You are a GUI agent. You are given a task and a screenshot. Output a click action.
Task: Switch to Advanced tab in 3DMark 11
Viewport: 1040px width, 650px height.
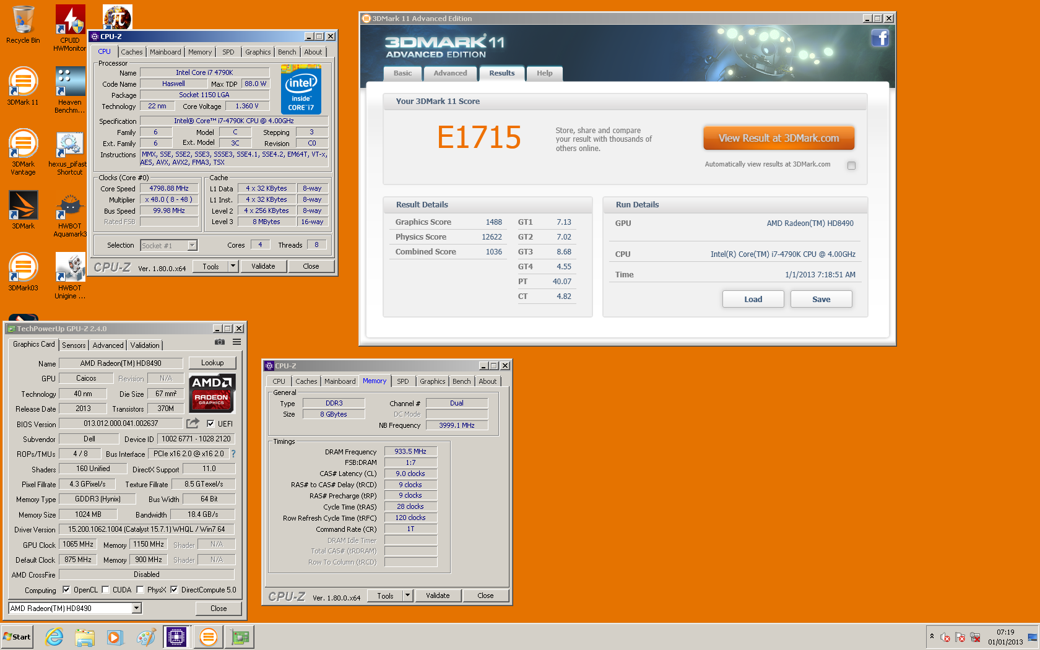[x=450, y=73]
